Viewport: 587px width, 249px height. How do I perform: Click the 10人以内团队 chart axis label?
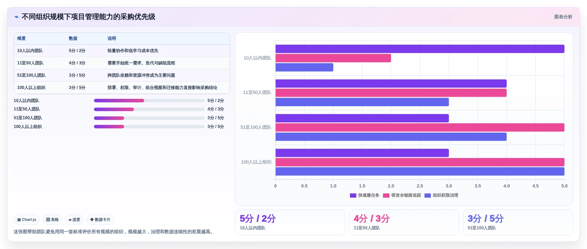tap(257, 58)
